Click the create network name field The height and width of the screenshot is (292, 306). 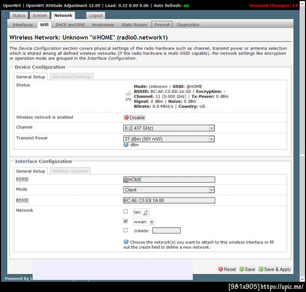pos(166,230)
